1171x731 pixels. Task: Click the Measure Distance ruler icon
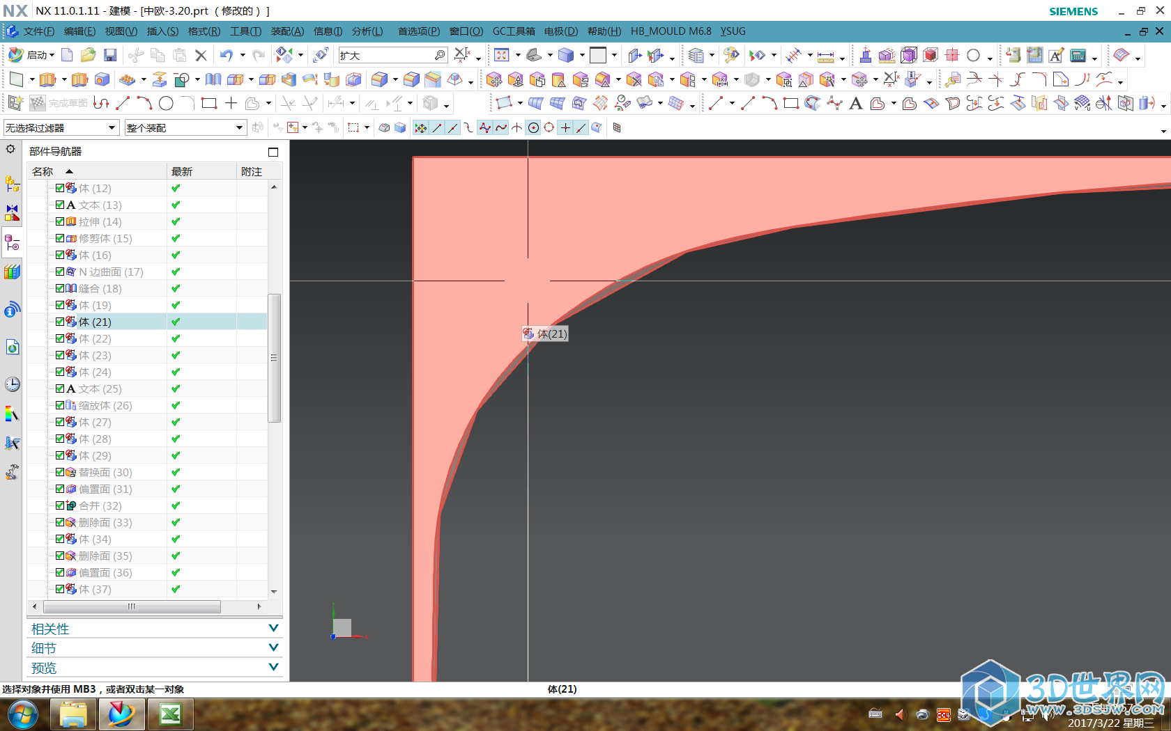tap(826, 56)
